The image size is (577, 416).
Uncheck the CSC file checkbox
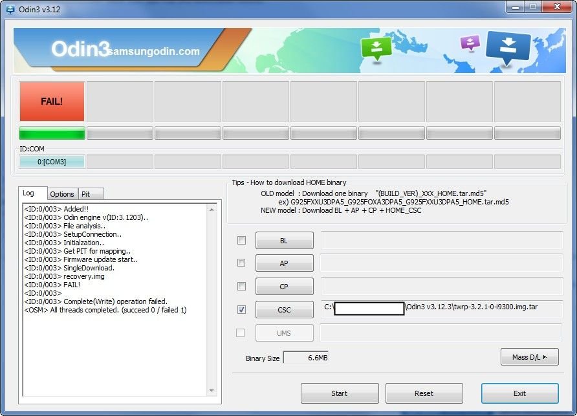[241, 310]
